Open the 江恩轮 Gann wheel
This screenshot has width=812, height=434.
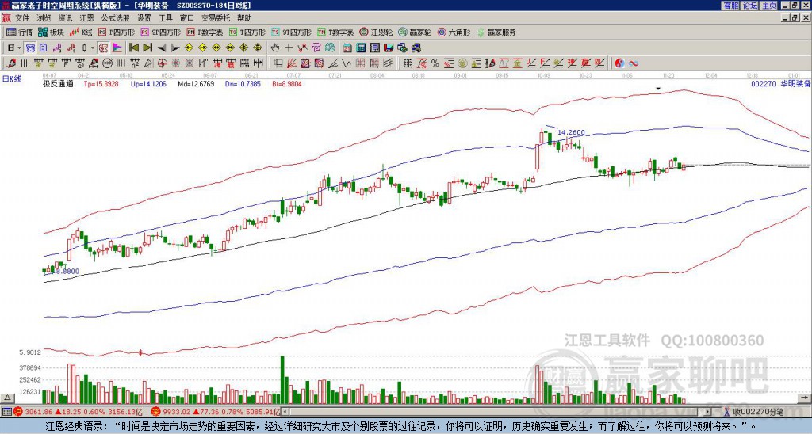pos(377,32)
